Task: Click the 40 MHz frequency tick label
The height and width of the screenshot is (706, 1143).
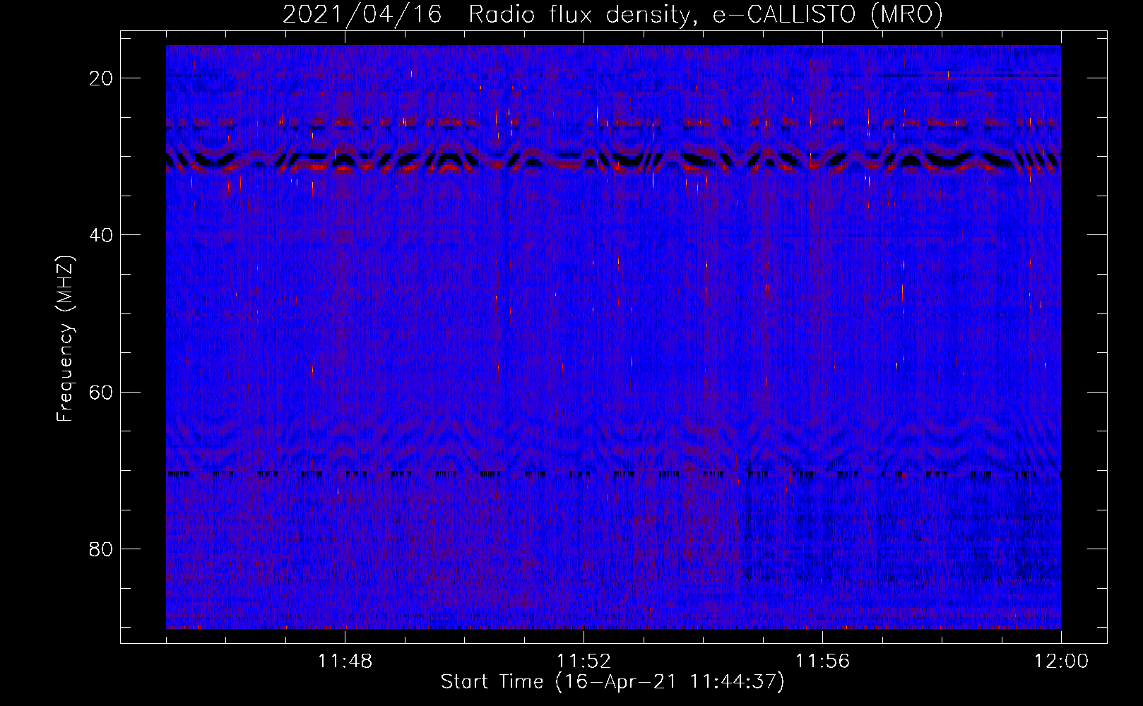Action: point(102,235)
